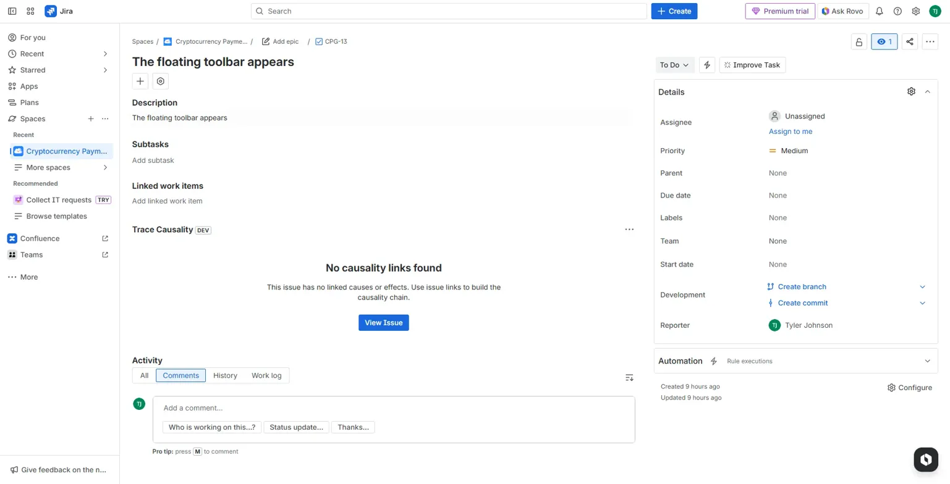This screenshot has height=484, width=950.
Task: Open the help question mark icon
Action: point(897,11)
